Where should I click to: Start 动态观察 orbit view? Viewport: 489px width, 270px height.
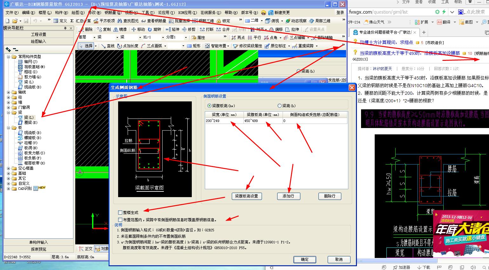[x=296, y=21]
